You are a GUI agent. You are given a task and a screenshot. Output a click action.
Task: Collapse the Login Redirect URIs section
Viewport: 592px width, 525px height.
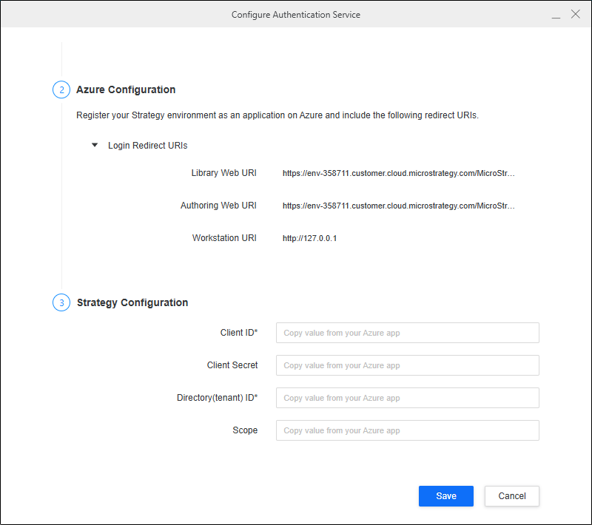click(95, 145)
